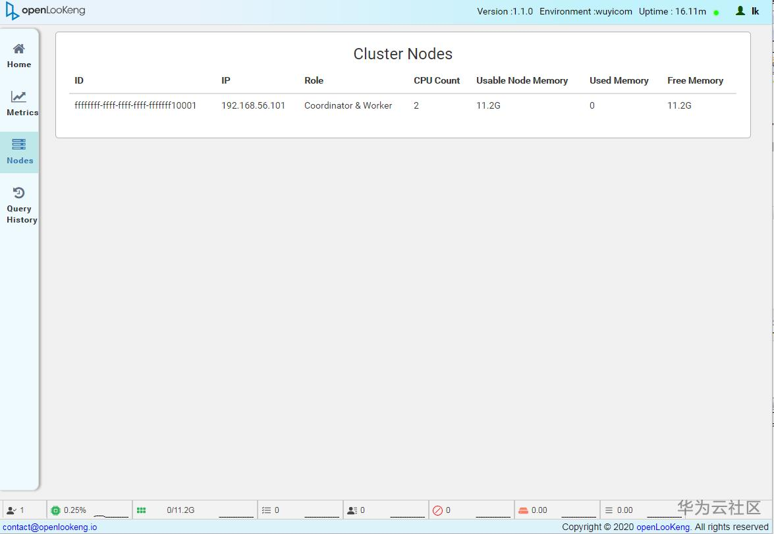Select the Nodes server-stack icon in the sidebar
Screen dimensions: 774x534
(18, 144)
